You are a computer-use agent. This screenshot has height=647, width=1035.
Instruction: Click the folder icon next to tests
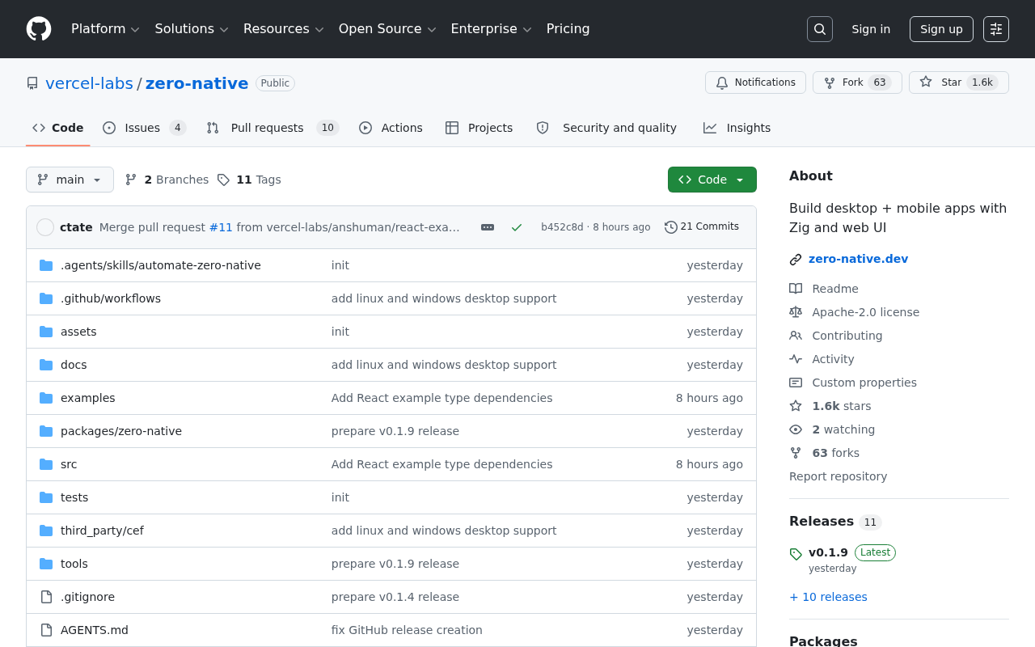click(46, 497)
